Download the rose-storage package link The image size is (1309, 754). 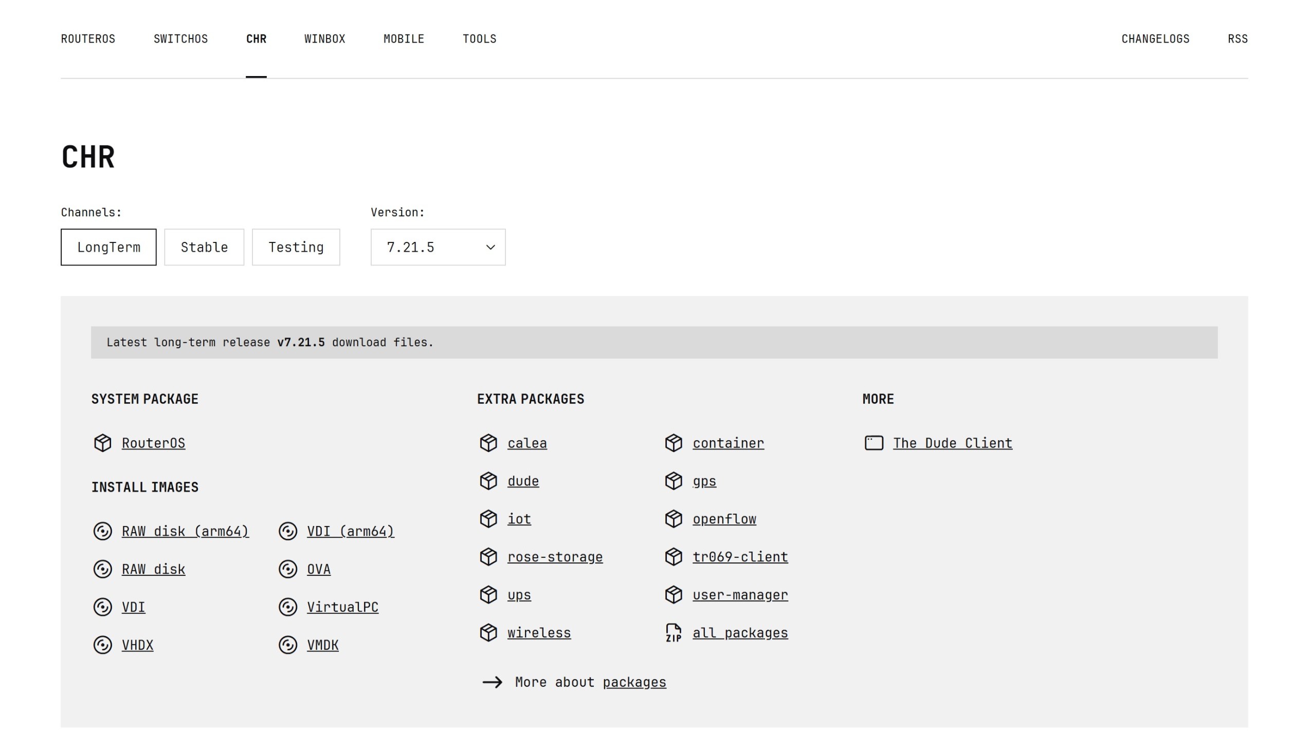[x=555, y=557]
